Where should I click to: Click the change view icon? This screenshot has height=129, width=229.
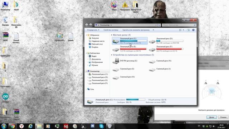point(180,30)
